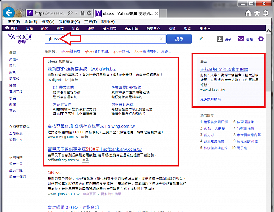This screenshot has height=212, width=274.
Task: Click the browser Home icon
Action: [248, 13]
